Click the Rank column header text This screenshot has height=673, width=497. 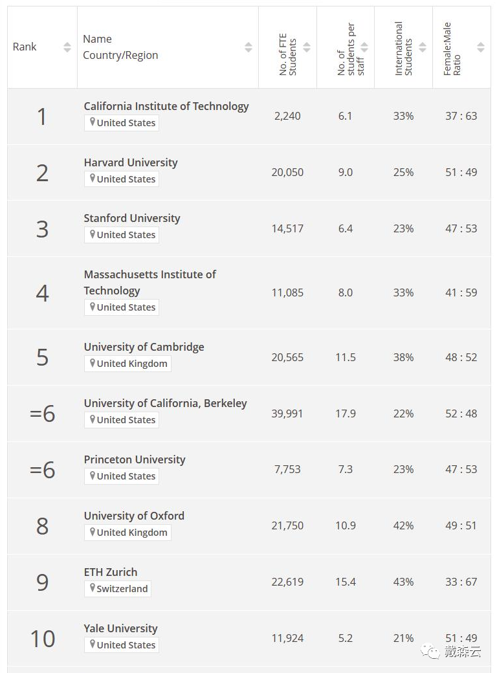[25, 47]
